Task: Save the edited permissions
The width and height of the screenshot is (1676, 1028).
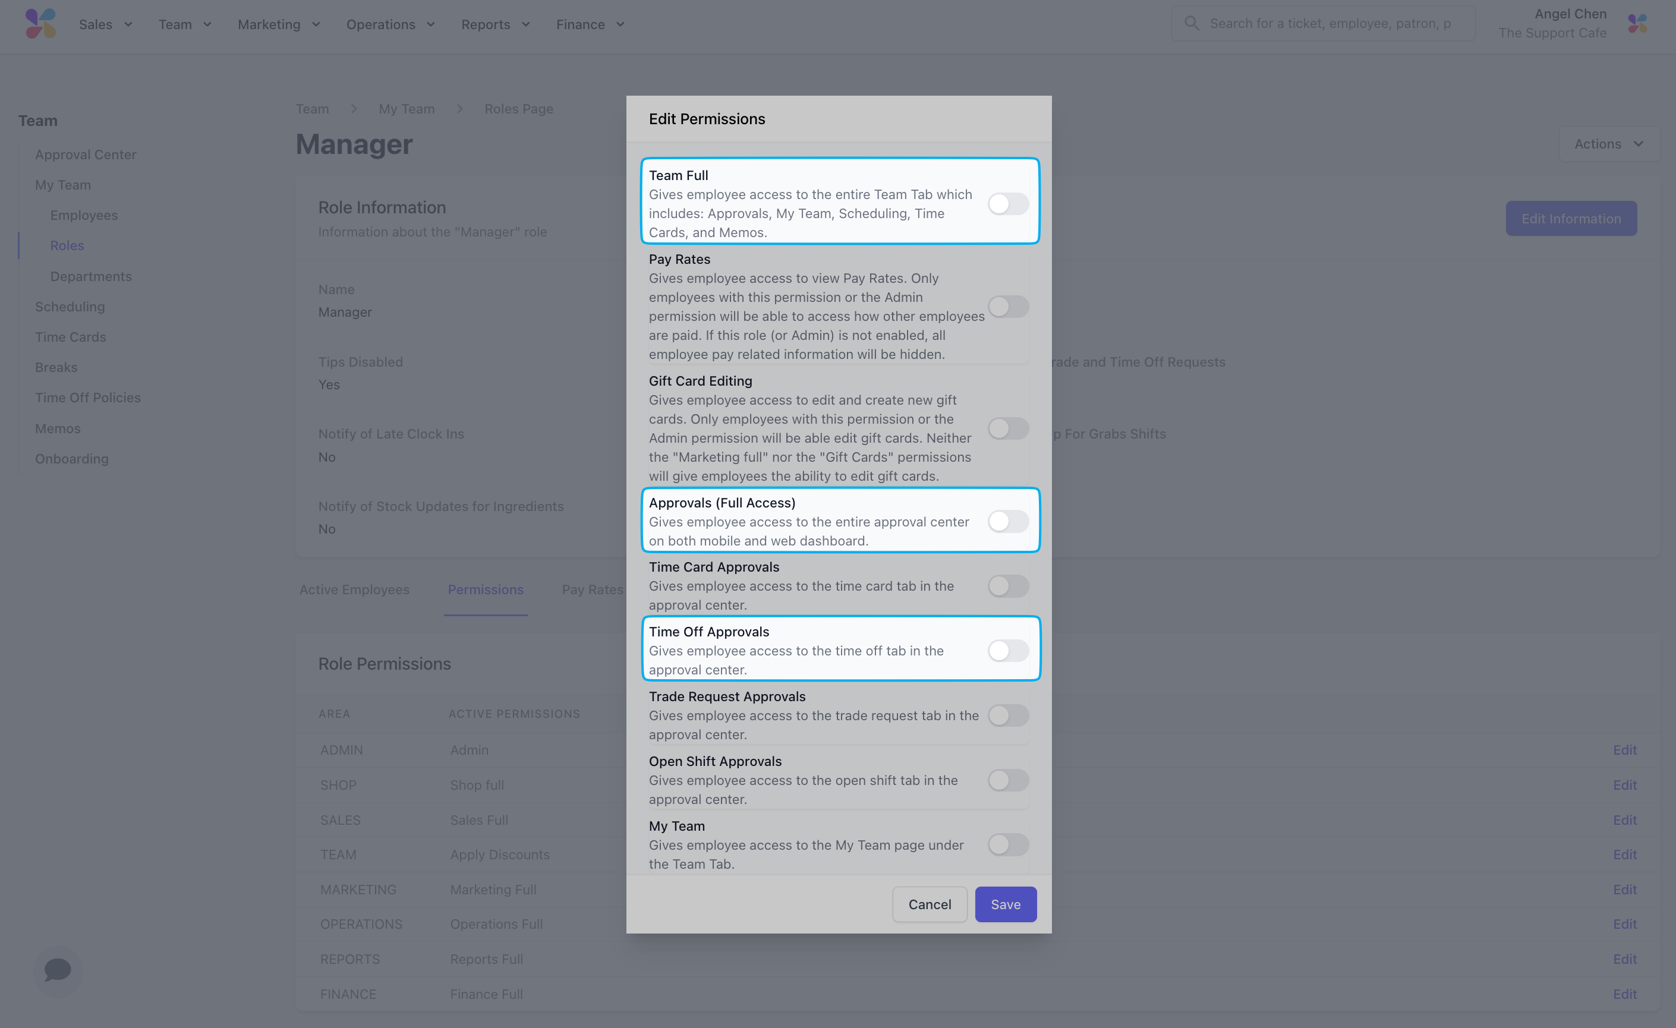Action: [x=1006, y=904]
